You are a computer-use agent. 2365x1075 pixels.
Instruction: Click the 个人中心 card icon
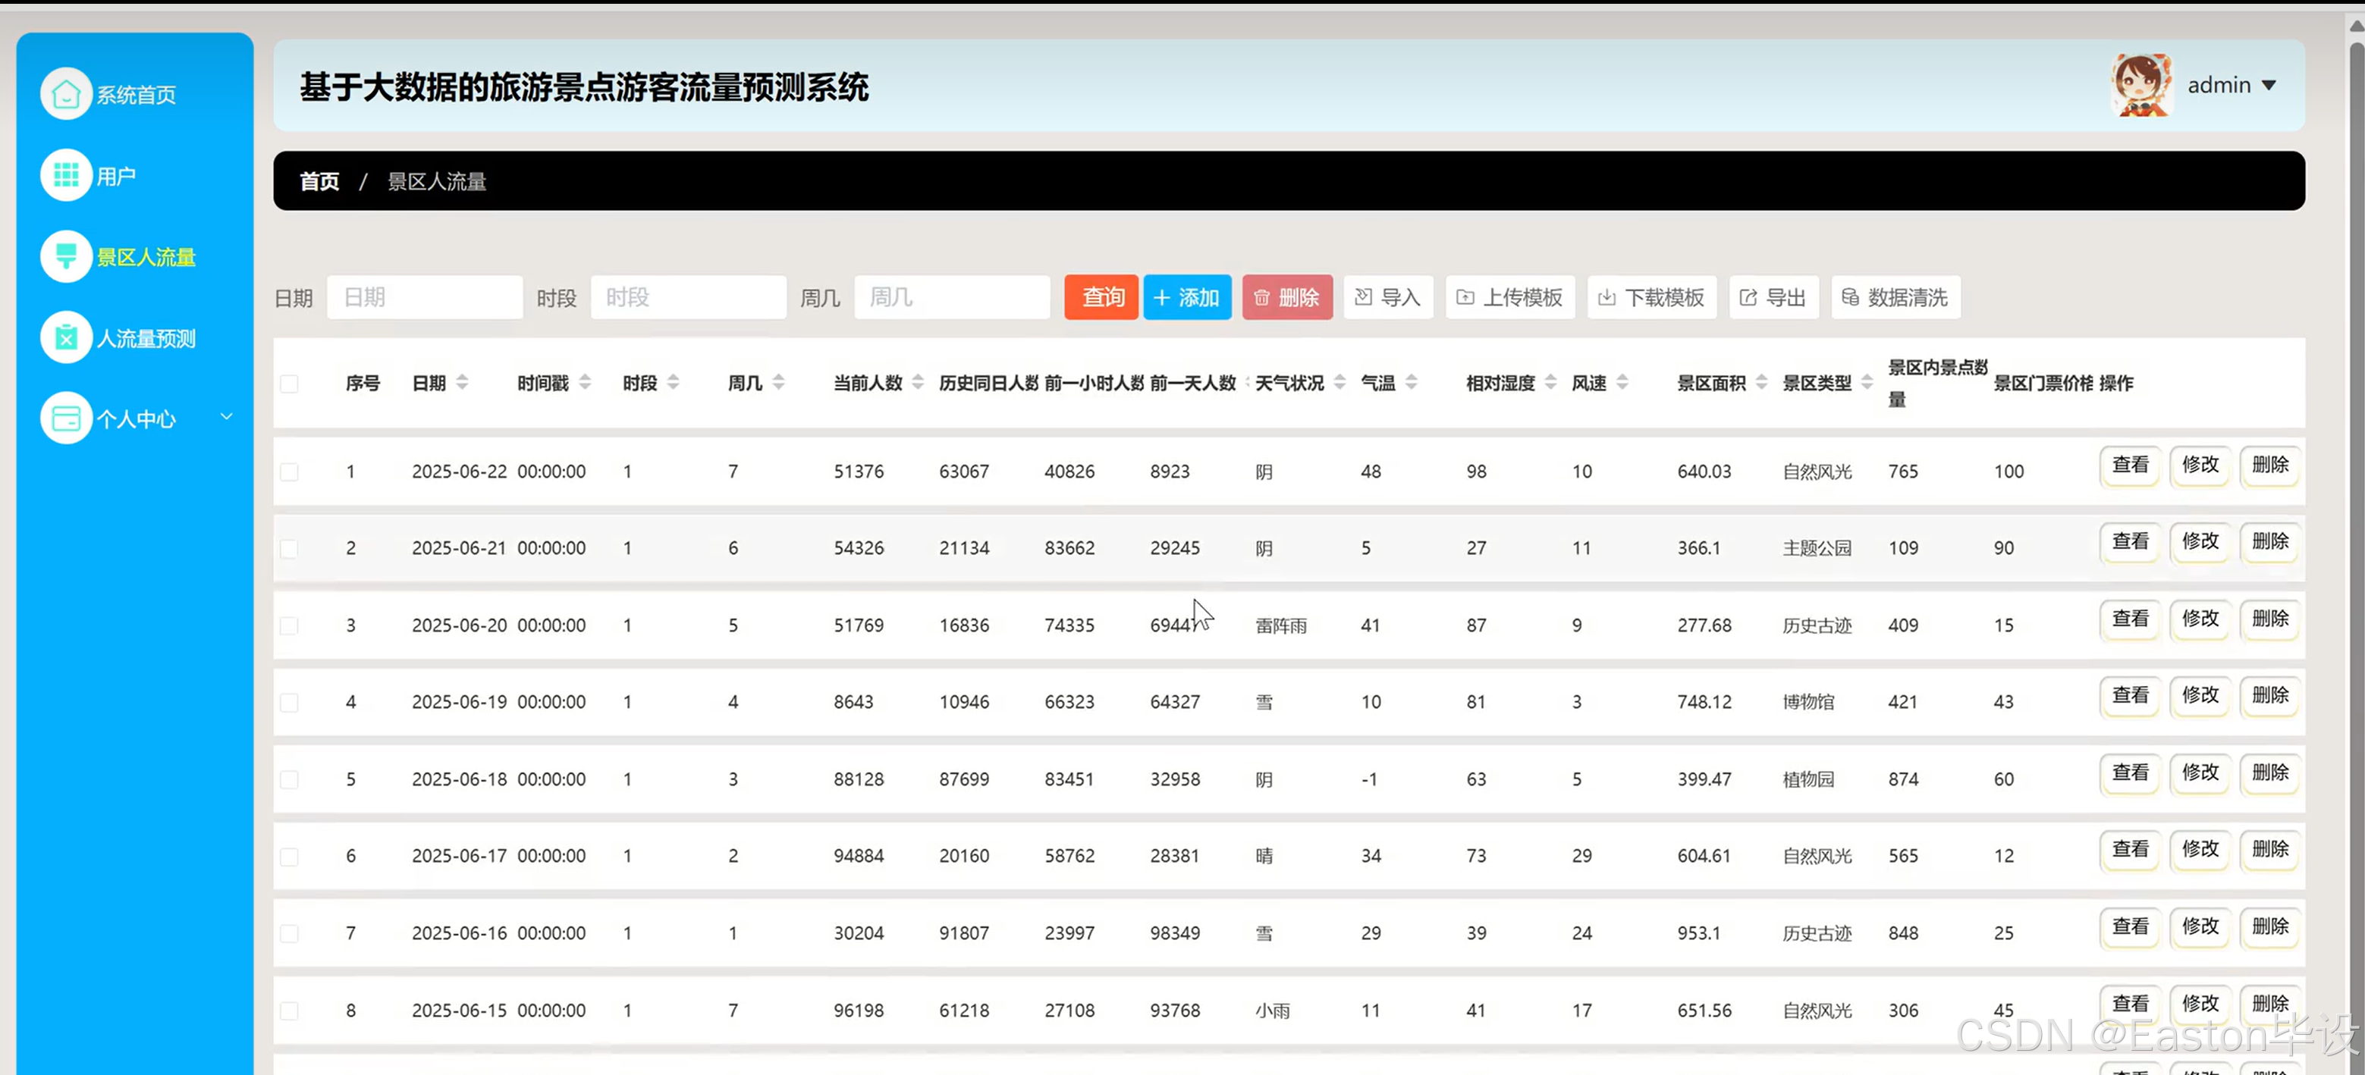(x=66, y=418)
